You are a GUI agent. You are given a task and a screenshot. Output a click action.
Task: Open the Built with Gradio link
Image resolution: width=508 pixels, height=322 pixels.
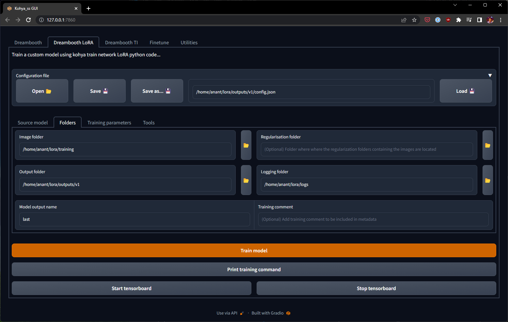point(271,313)
